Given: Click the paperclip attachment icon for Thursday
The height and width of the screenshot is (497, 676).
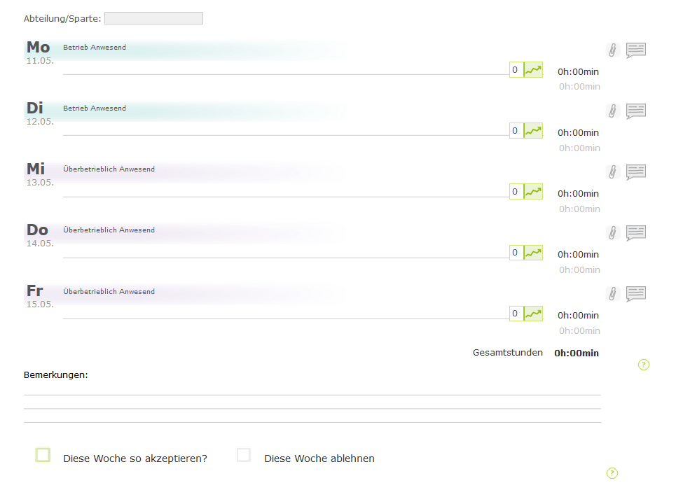Looking at the screenshot, I should (612, 232).
